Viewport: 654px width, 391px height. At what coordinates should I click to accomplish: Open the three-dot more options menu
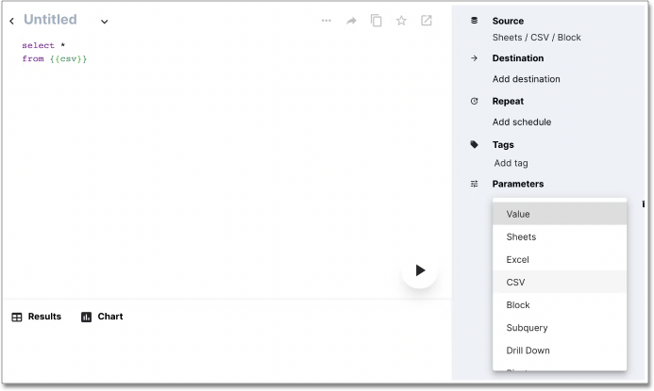(x=327, y=21)
